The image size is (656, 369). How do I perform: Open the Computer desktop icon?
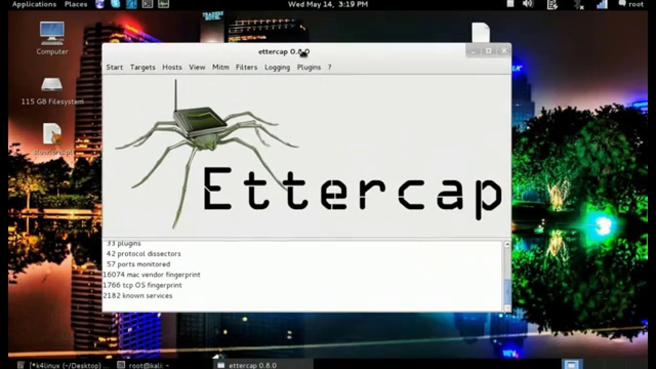coord(52,38)
